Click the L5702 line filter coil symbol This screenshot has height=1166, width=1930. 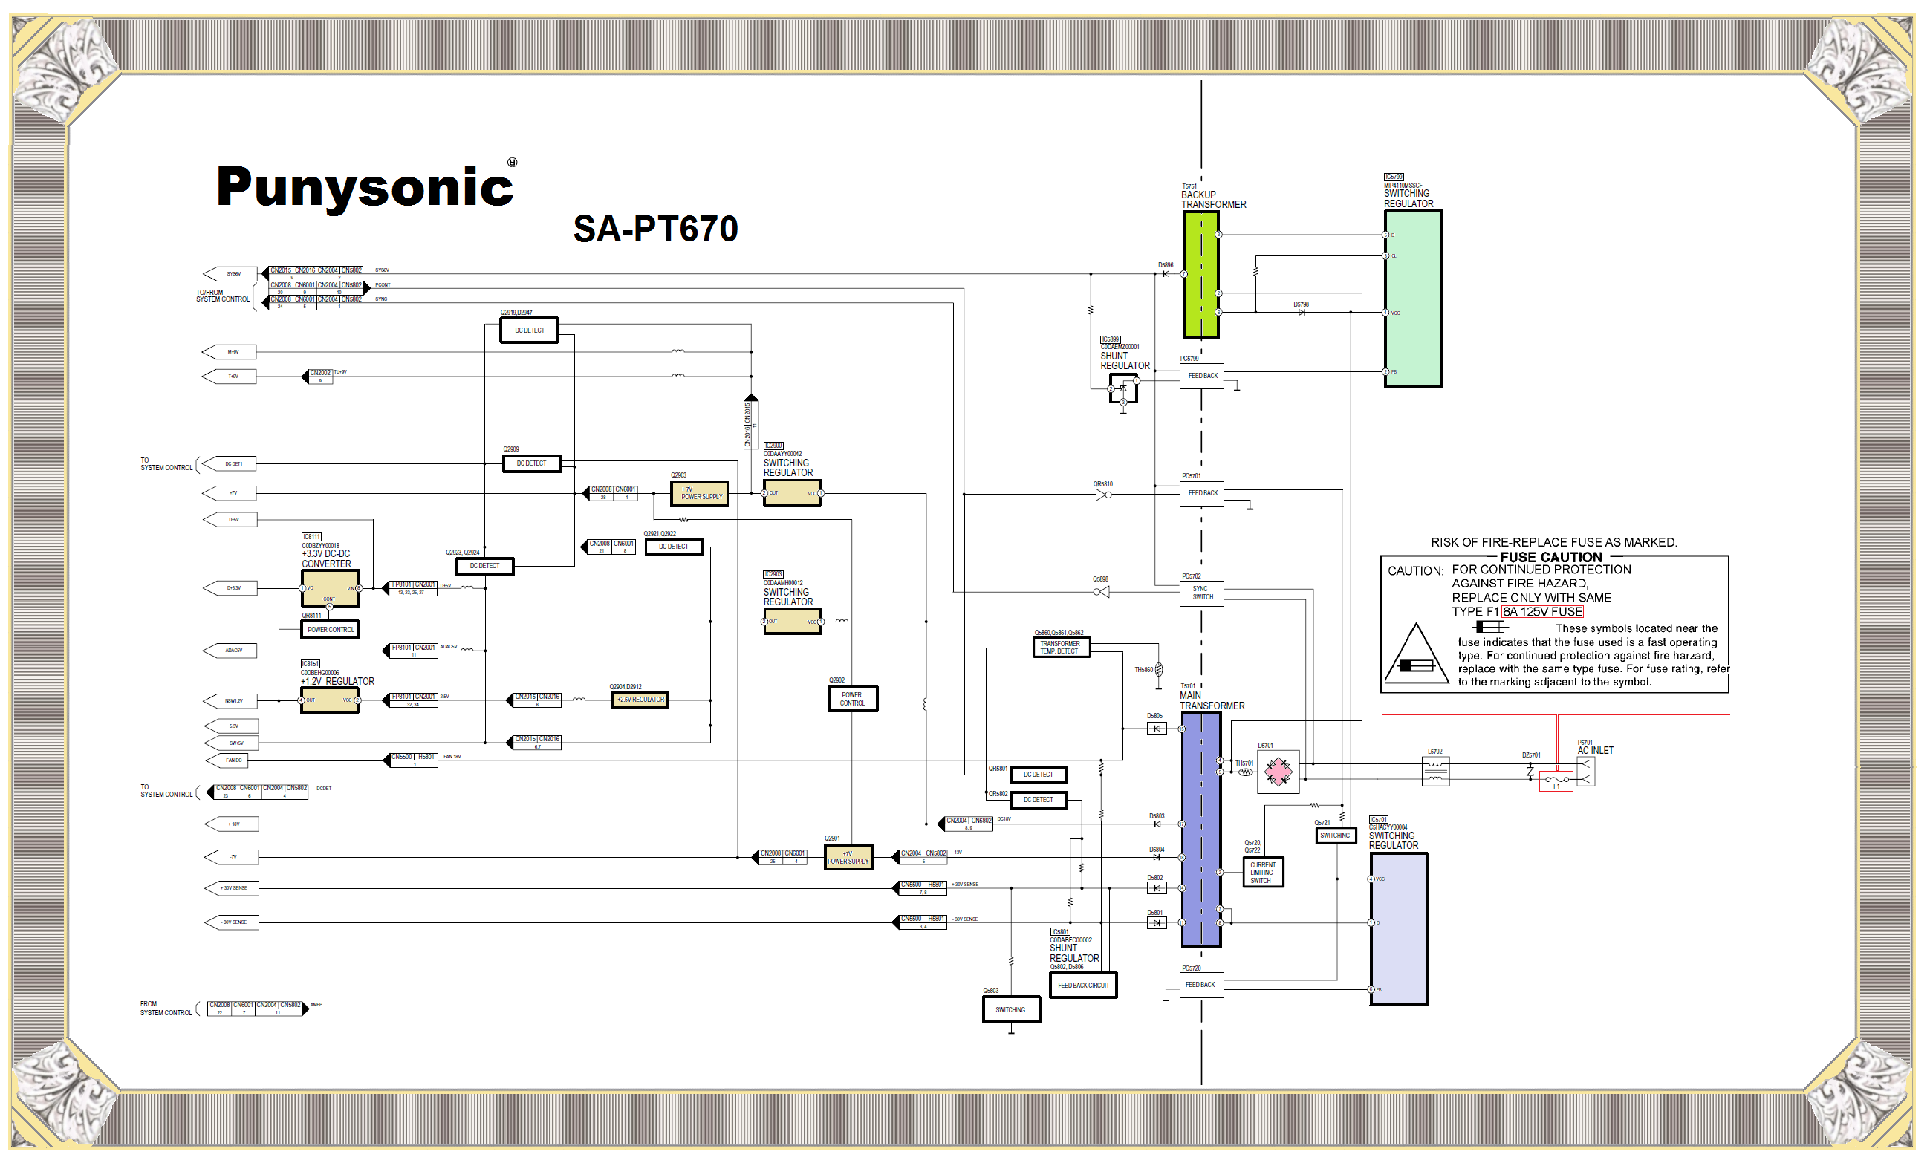(1435, 772)
